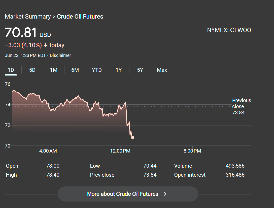Click the Volume label
The height and width of the screenshot is (208, 274).
183,166
